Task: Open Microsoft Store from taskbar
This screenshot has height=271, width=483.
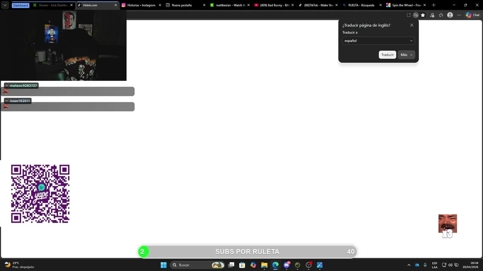Action: click(242, 265)
